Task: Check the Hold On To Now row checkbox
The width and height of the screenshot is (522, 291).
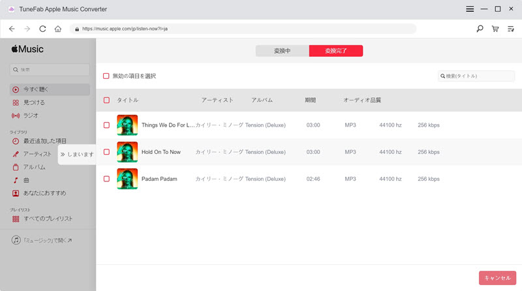Action: (106, 152)
